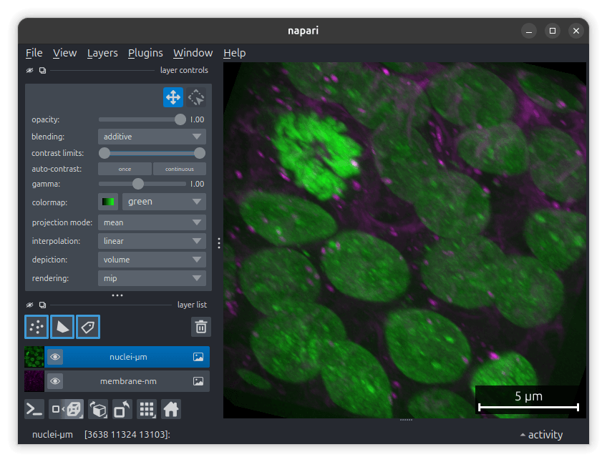Close the napari window
Viewport: 607px width, 462px height.
[576, 31]
